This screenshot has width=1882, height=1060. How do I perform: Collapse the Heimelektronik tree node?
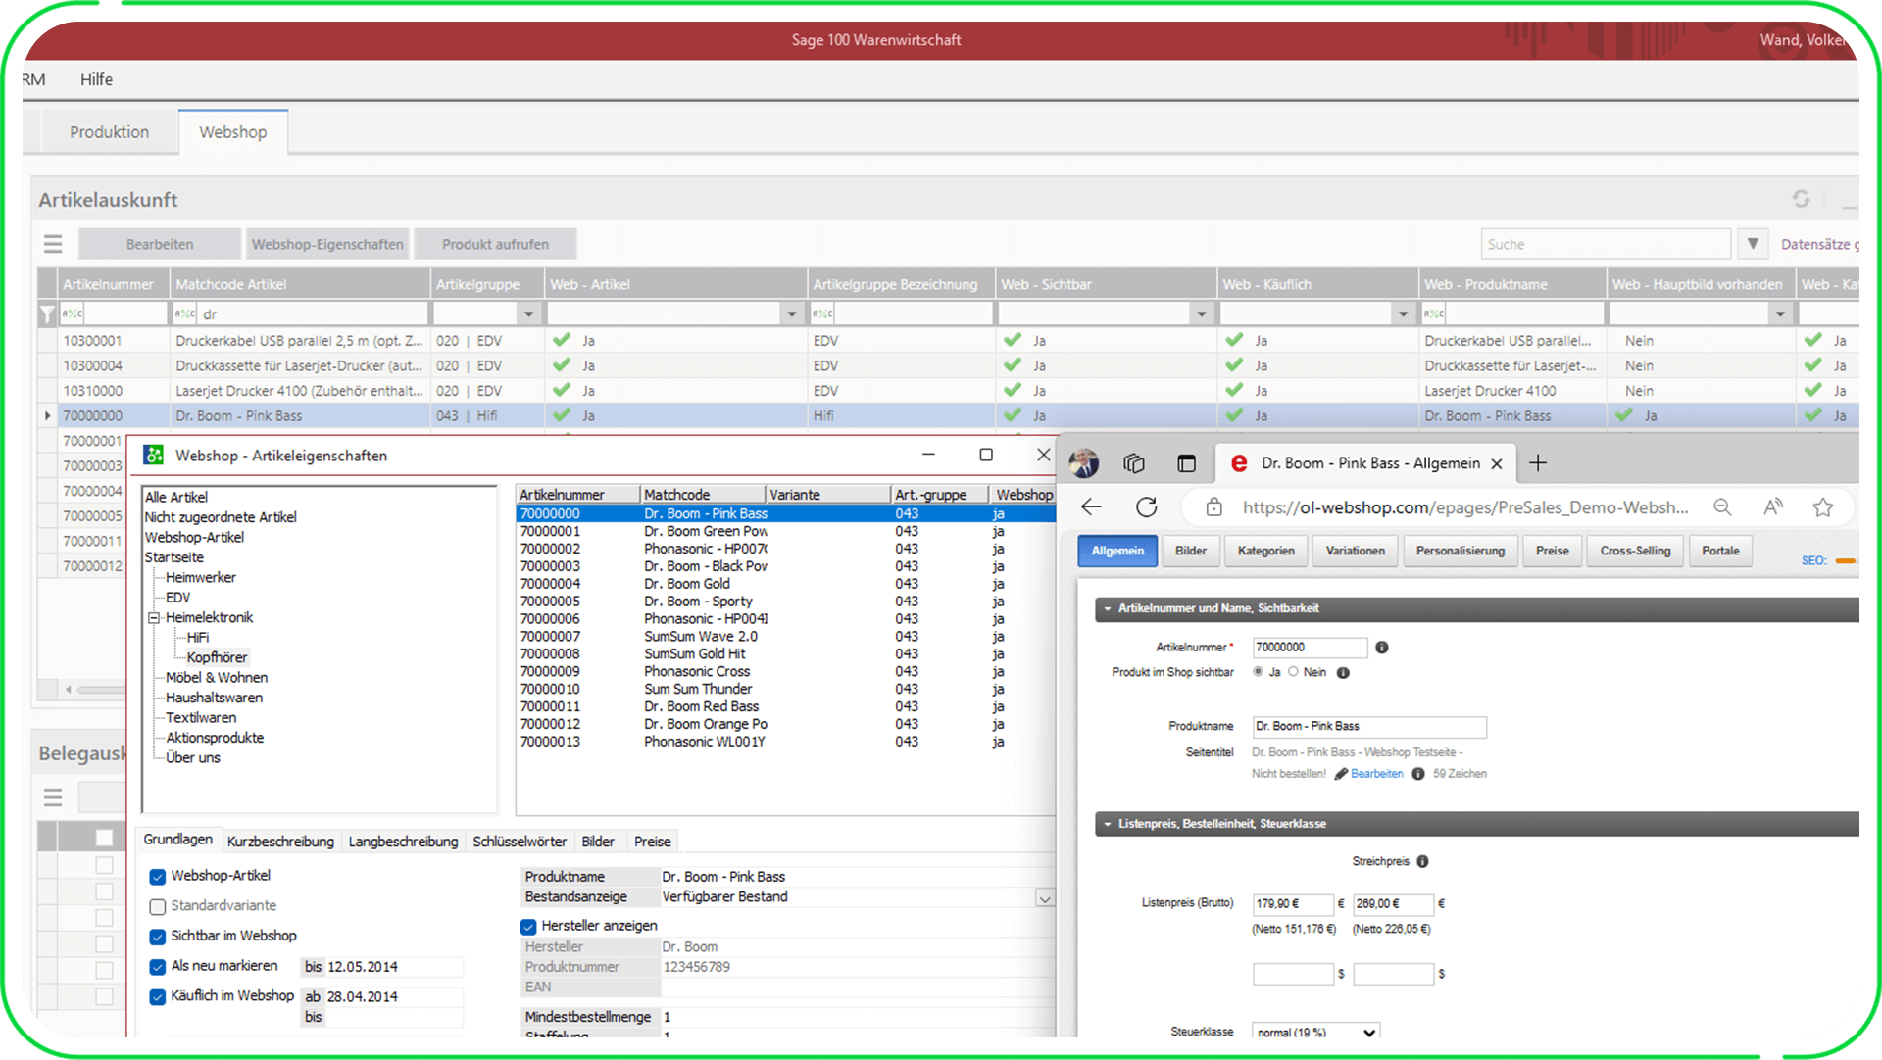(154, 618)
